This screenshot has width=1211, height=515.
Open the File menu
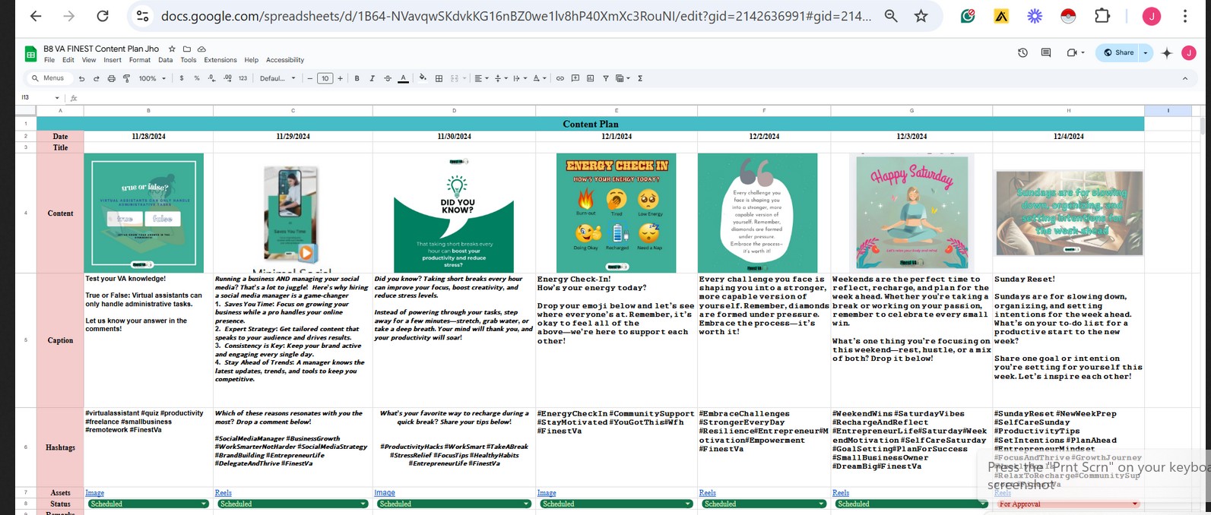pos(49,60)
